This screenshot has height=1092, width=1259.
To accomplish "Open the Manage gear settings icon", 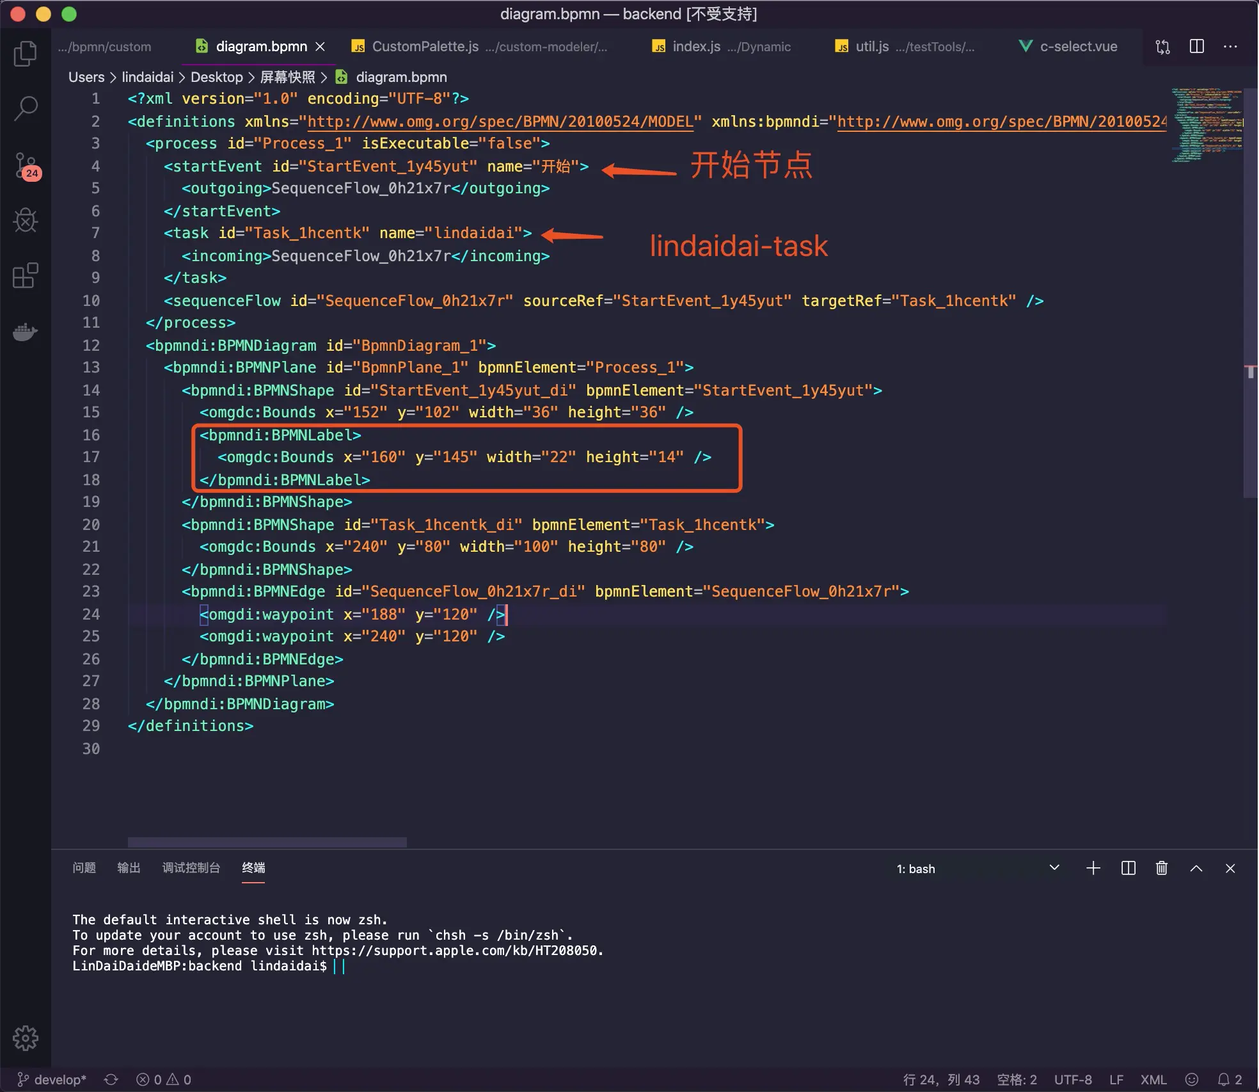I will 26,1038.
